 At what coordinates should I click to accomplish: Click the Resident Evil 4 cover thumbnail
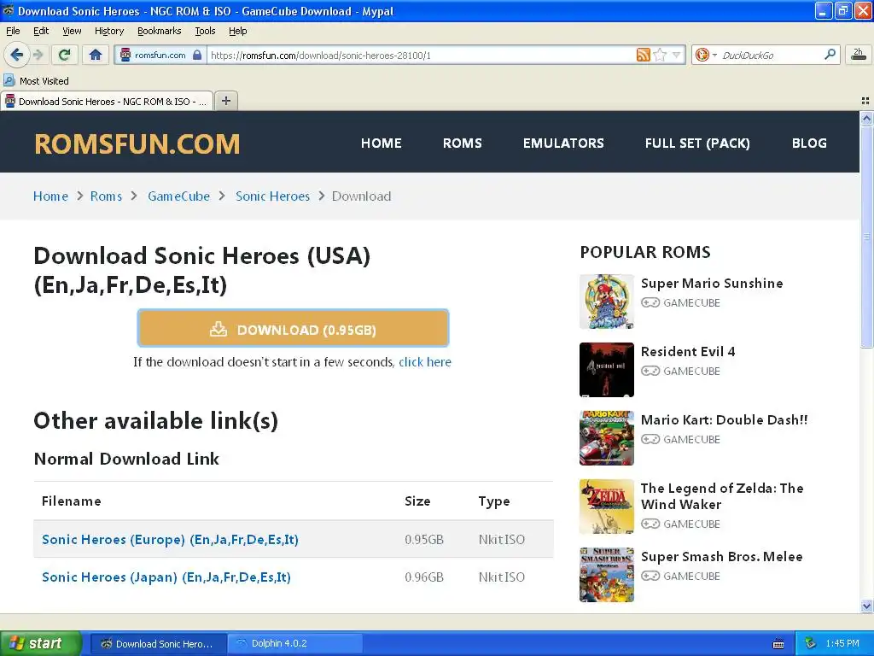(x=607, y=370)
